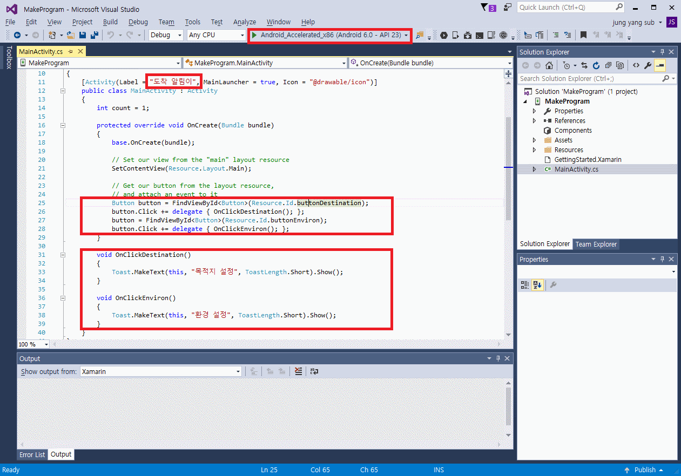681x476 pixels.
Task: Click the Android device log terminal icon
Action: pyautogui.click(x=479, y=35)
